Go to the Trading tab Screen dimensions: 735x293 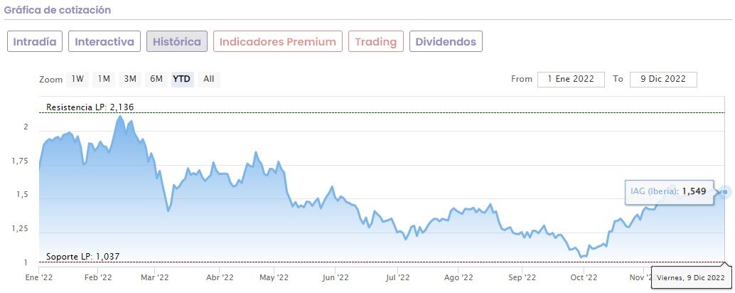(376, 41)
